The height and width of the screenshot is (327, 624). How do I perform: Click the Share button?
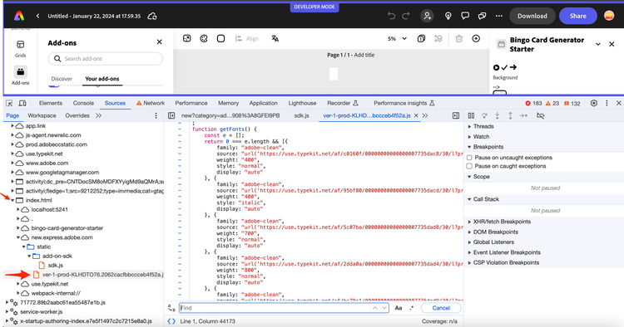578,16
